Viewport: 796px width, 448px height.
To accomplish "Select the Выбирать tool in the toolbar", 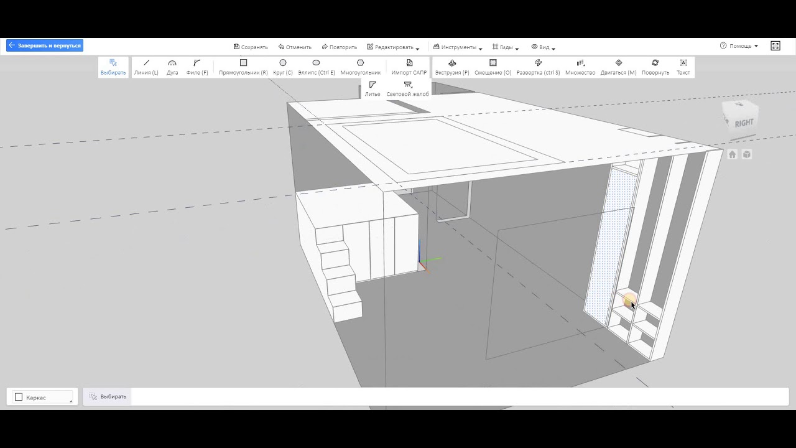I will (x=113, y=67).
